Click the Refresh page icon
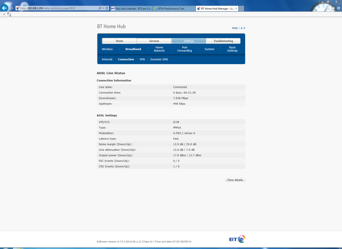 pos(107,8)
